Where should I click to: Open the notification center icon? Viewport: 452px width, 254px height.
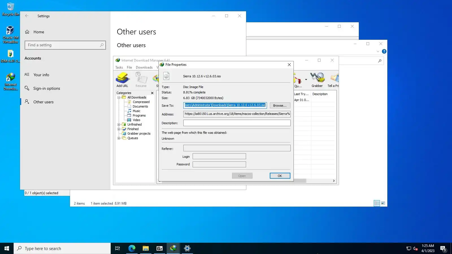[443, 248]
